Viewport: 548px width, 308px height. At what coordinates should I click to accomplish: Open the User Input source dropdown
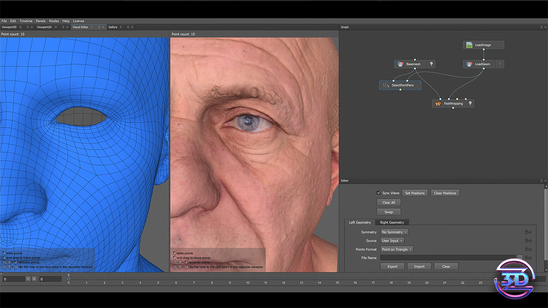pyautogui.click(x=392, y=241)
